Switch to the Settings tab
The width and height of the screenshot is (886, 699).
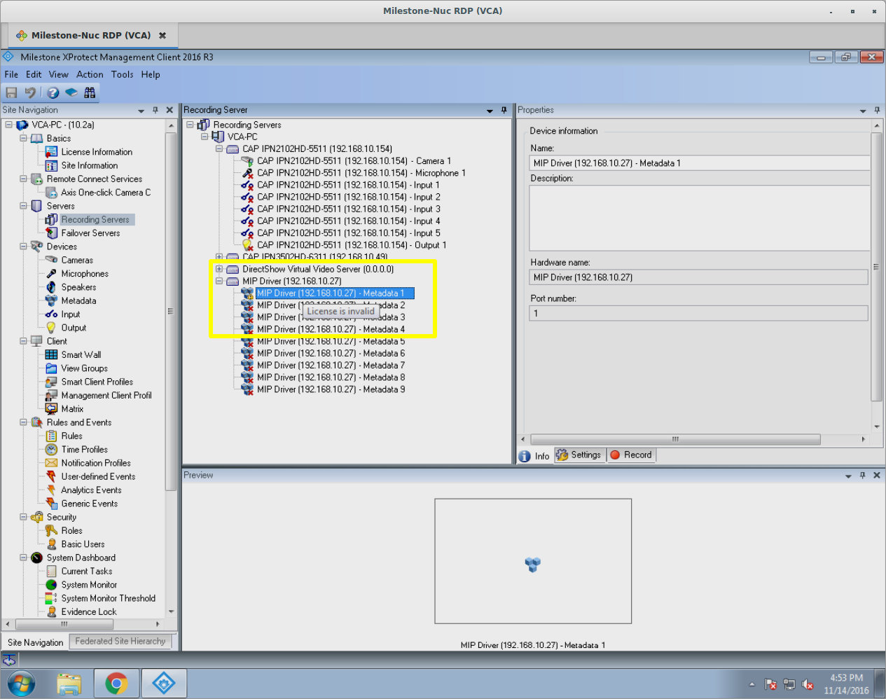click(579, 455)
